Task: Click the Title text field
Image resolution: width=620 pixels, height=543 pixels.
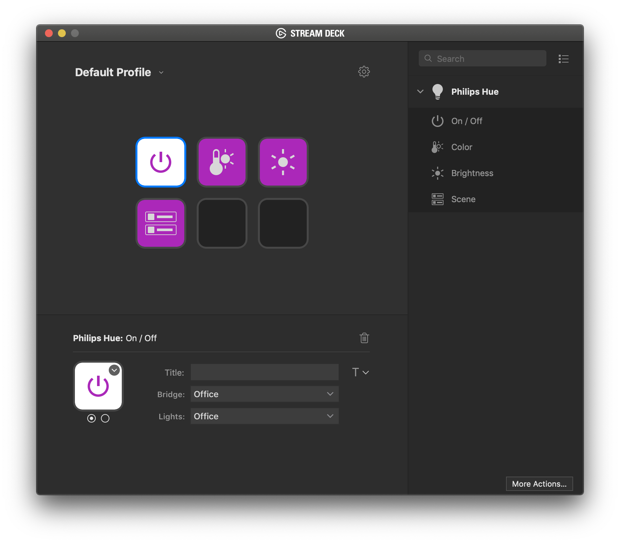Action: pos(265,372)
